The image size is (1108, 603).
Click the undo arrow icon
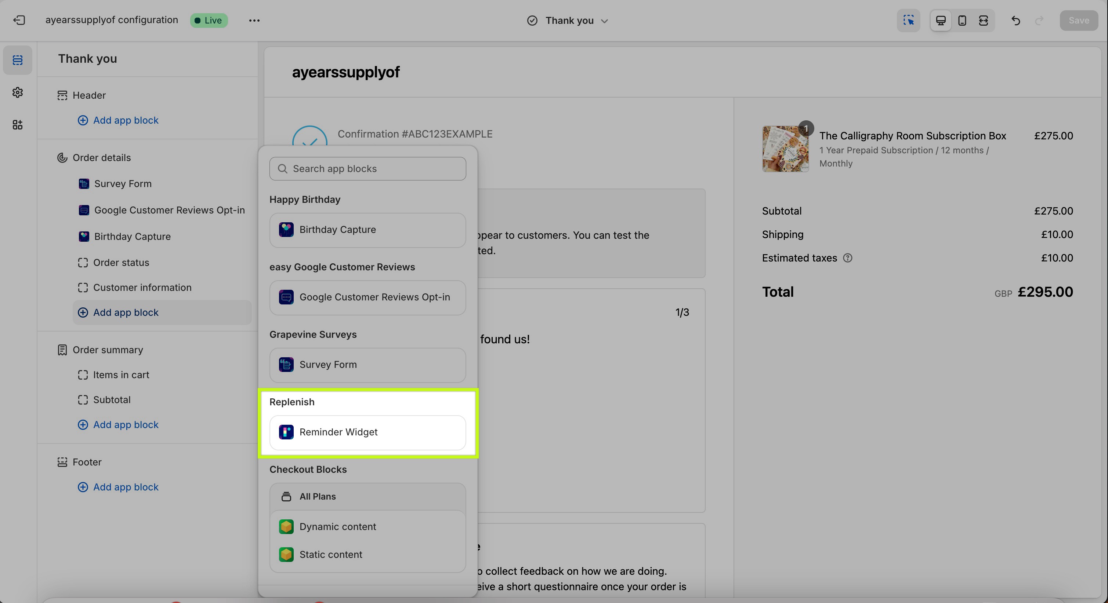click(1016, 20)
